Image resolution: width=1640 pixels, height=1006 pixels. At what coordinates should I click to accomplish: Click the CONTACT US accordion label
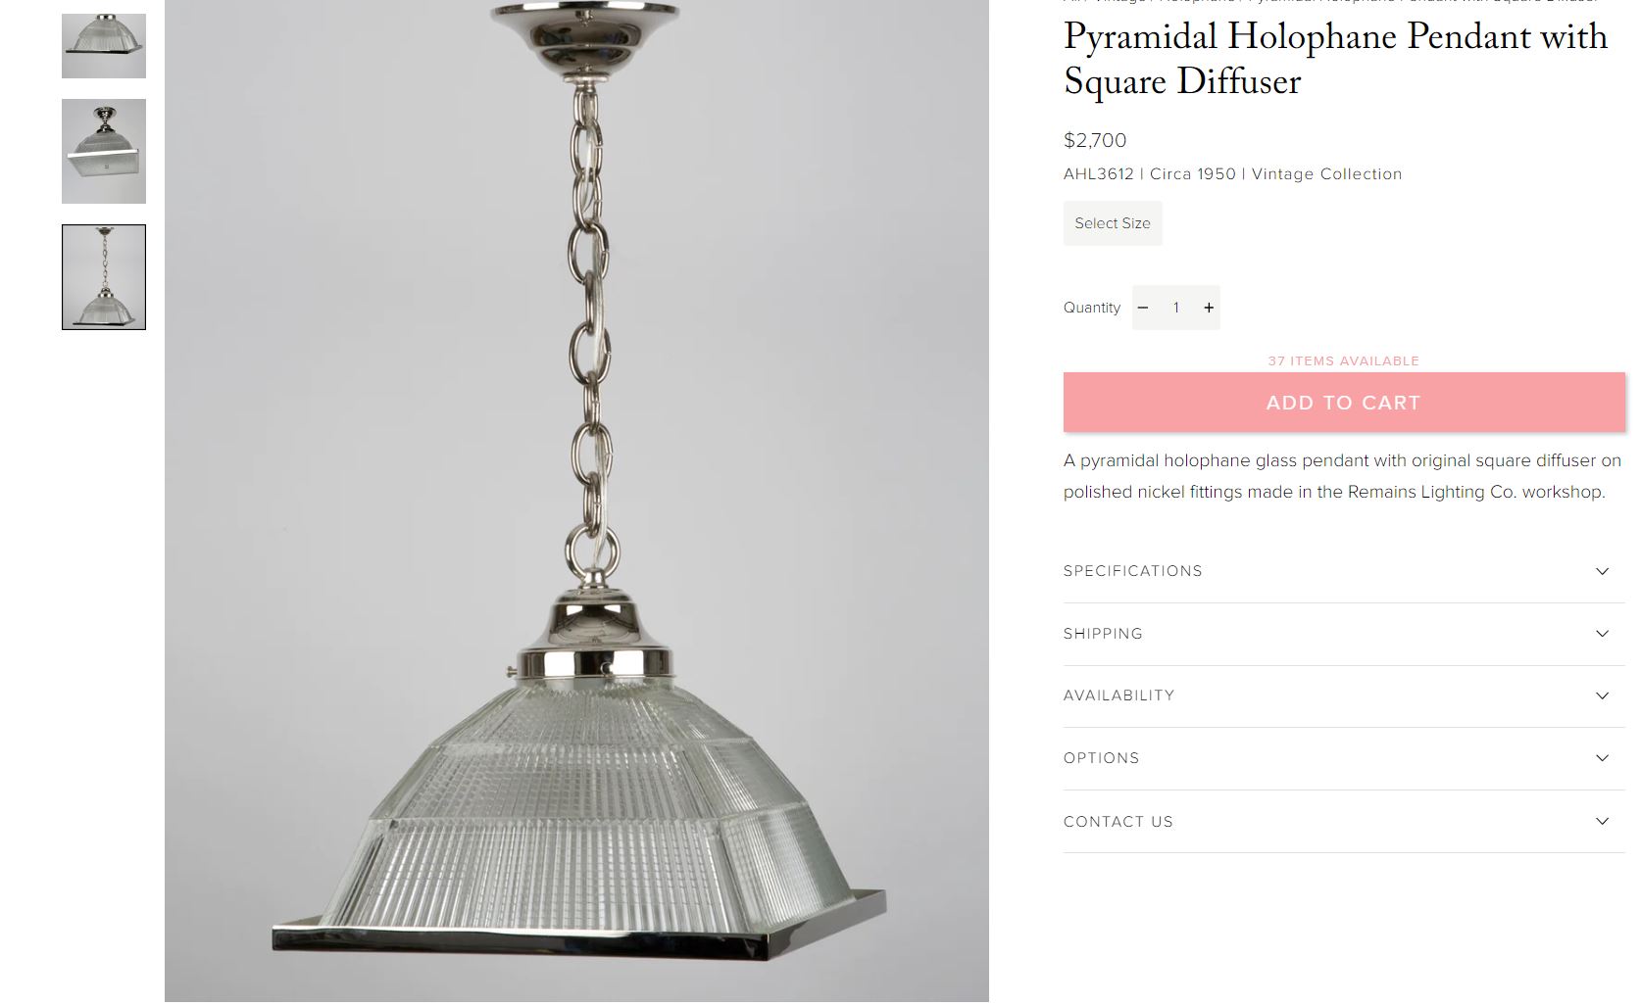pyautogui.click(x=1118, y=822)
